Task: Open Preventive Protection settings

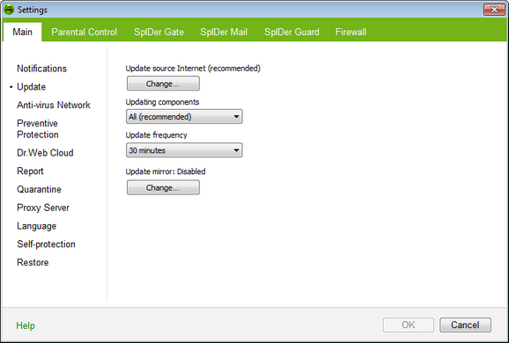Action: pyautogui.click(x=38, y=129)
